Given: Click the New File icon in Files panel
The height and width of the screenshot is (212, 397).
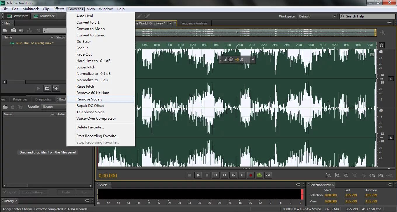Looking at the screenshot, I should pyautogui.click(x=21, y=30).
